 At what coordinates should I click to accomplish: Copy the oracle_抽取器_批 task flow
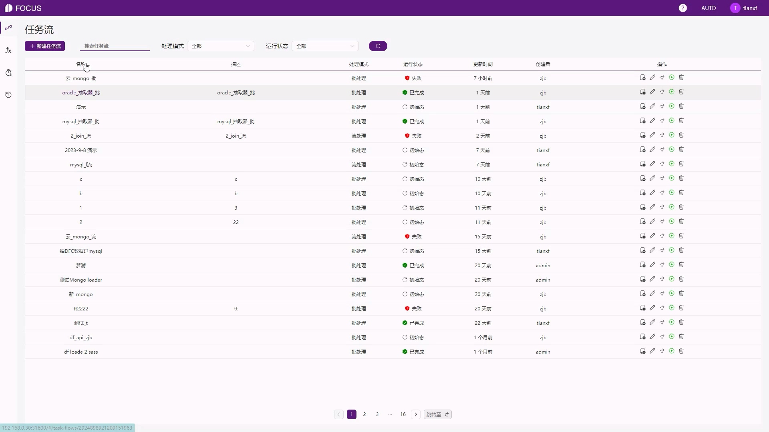643,92
